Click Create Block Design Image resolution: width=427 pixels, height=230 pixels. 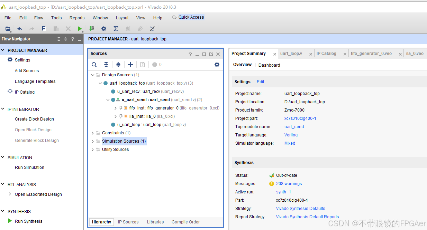pyautogui.click(x=34, y=119)
